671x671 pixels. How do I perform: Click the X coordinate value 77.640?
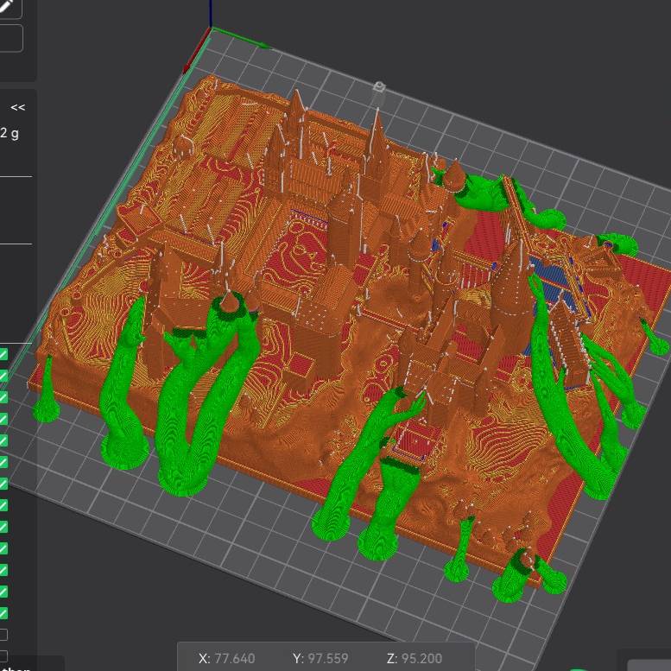(x=235, y=658)
